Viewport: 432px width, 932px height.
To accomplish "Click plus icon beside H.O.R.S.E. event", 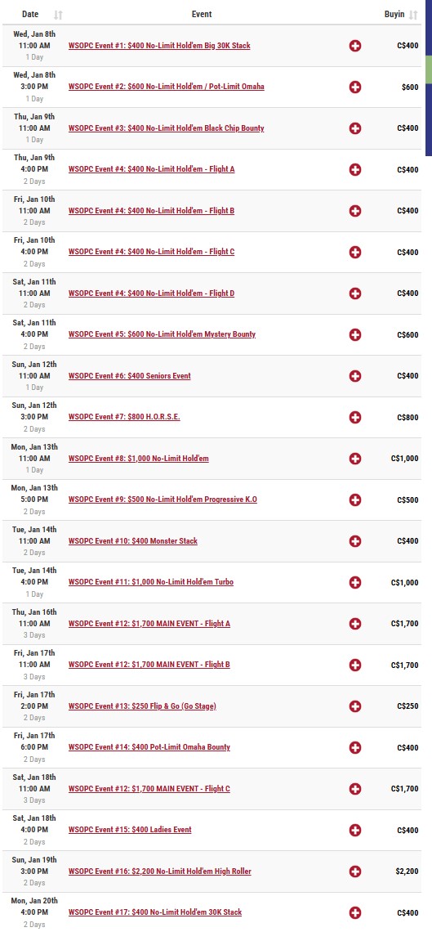I will point(355,417).
